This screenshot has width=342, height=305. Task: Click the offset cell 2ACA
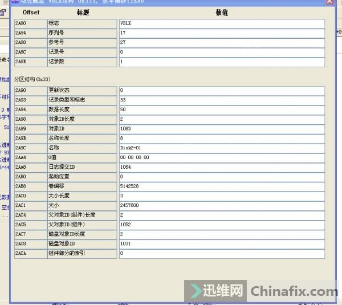pyautogui.click(x=31, y=254)
